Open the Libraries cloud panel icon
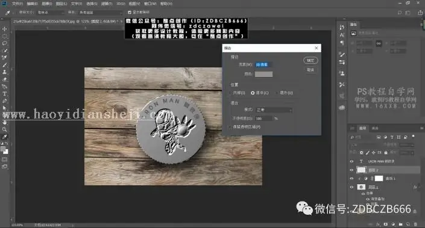 (x=342, y=107)
